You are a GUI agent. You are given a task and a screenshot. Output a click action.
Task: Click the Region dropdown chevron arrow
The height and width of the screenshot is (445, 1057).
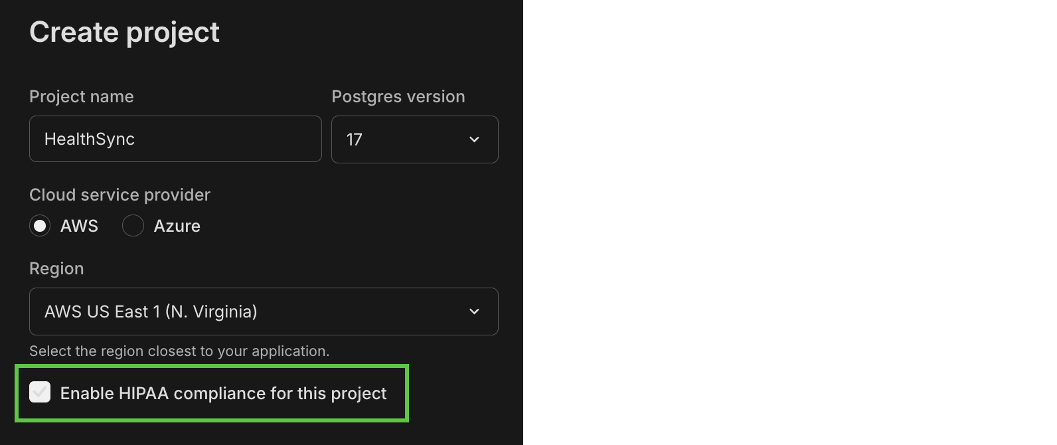pos(474,311)
